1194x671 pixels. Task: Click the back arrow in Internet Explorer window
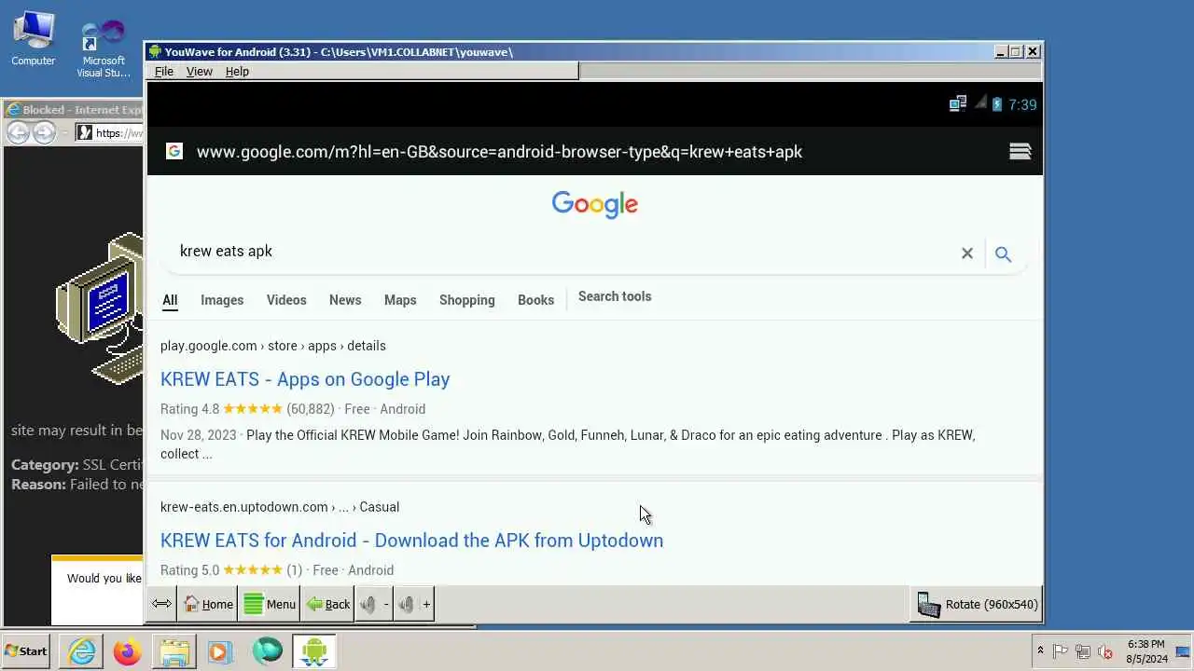pyautogui.click(x=18, y=132)
